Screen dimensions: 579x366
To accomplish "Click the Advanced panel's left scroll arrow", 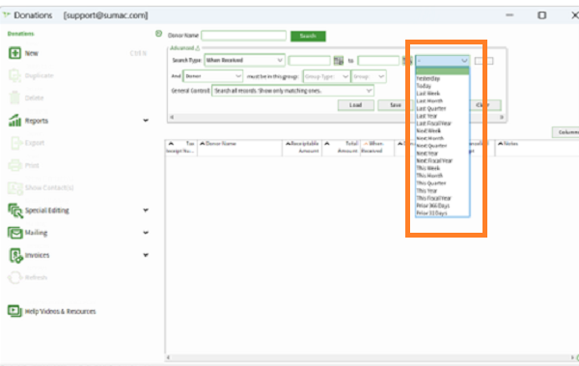I will tap(172, 117).
